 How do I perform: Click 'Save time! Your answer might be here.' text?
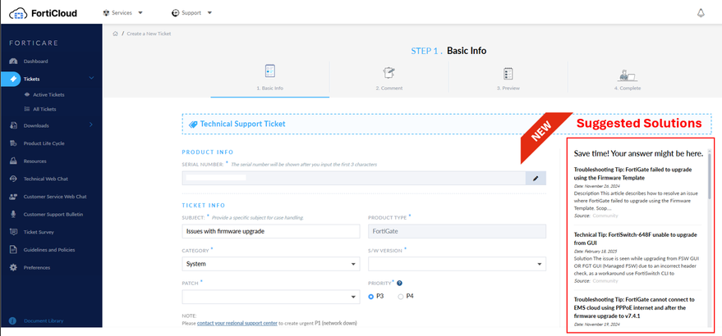[x=638, y=153]
